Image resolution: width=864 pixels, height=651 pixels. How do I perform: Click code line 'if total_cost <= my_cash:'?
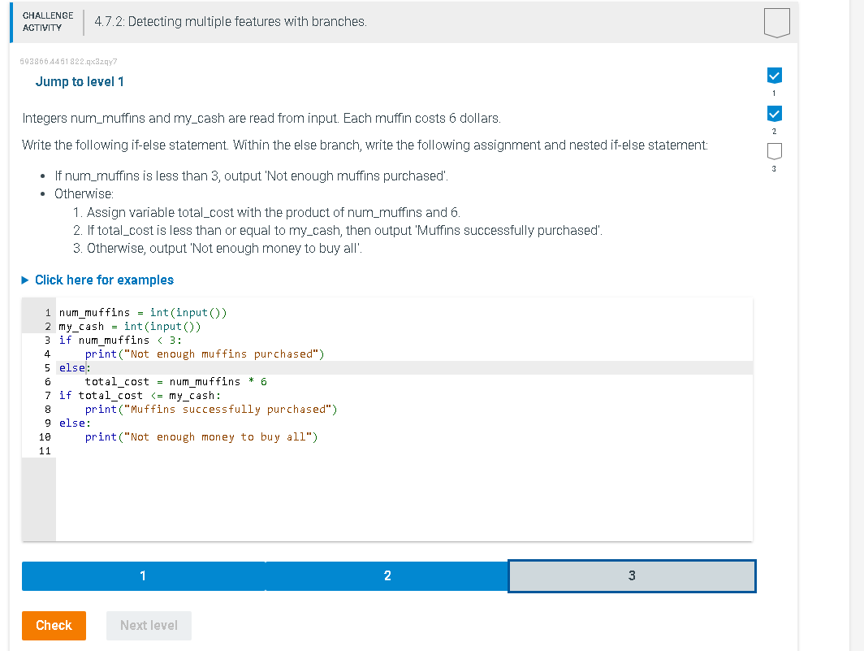140,396
